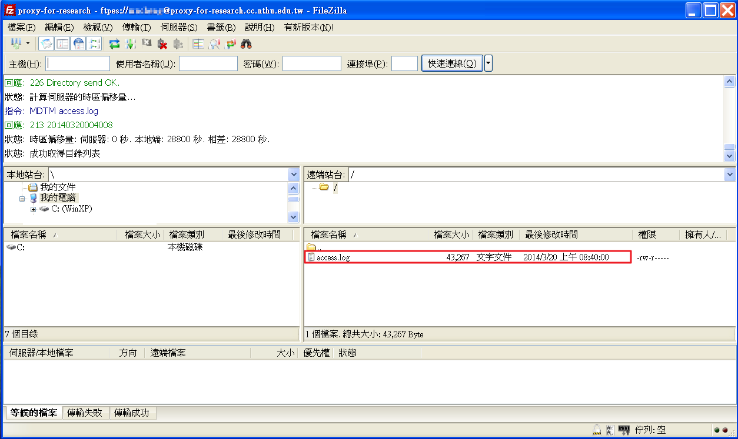Click the padlock encryption icon in status bar
738x439 pixels.
tap(596, 430)
